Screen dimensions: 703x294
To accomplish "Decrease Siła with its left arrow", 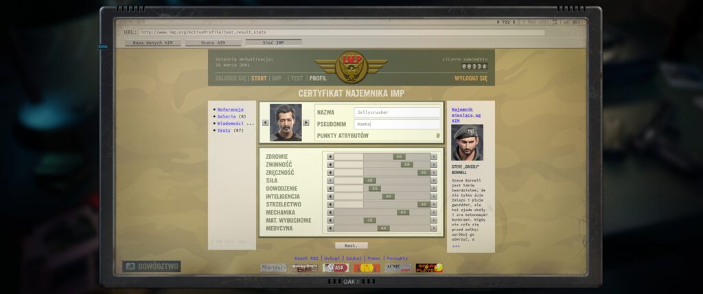I will (x=330, y=180).
